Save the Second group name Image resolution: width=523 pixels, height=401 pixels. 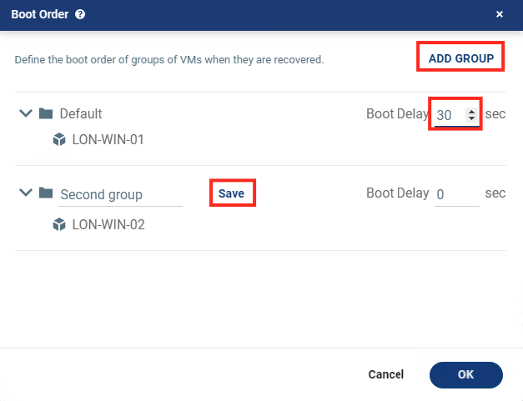[x=231, y=193]
